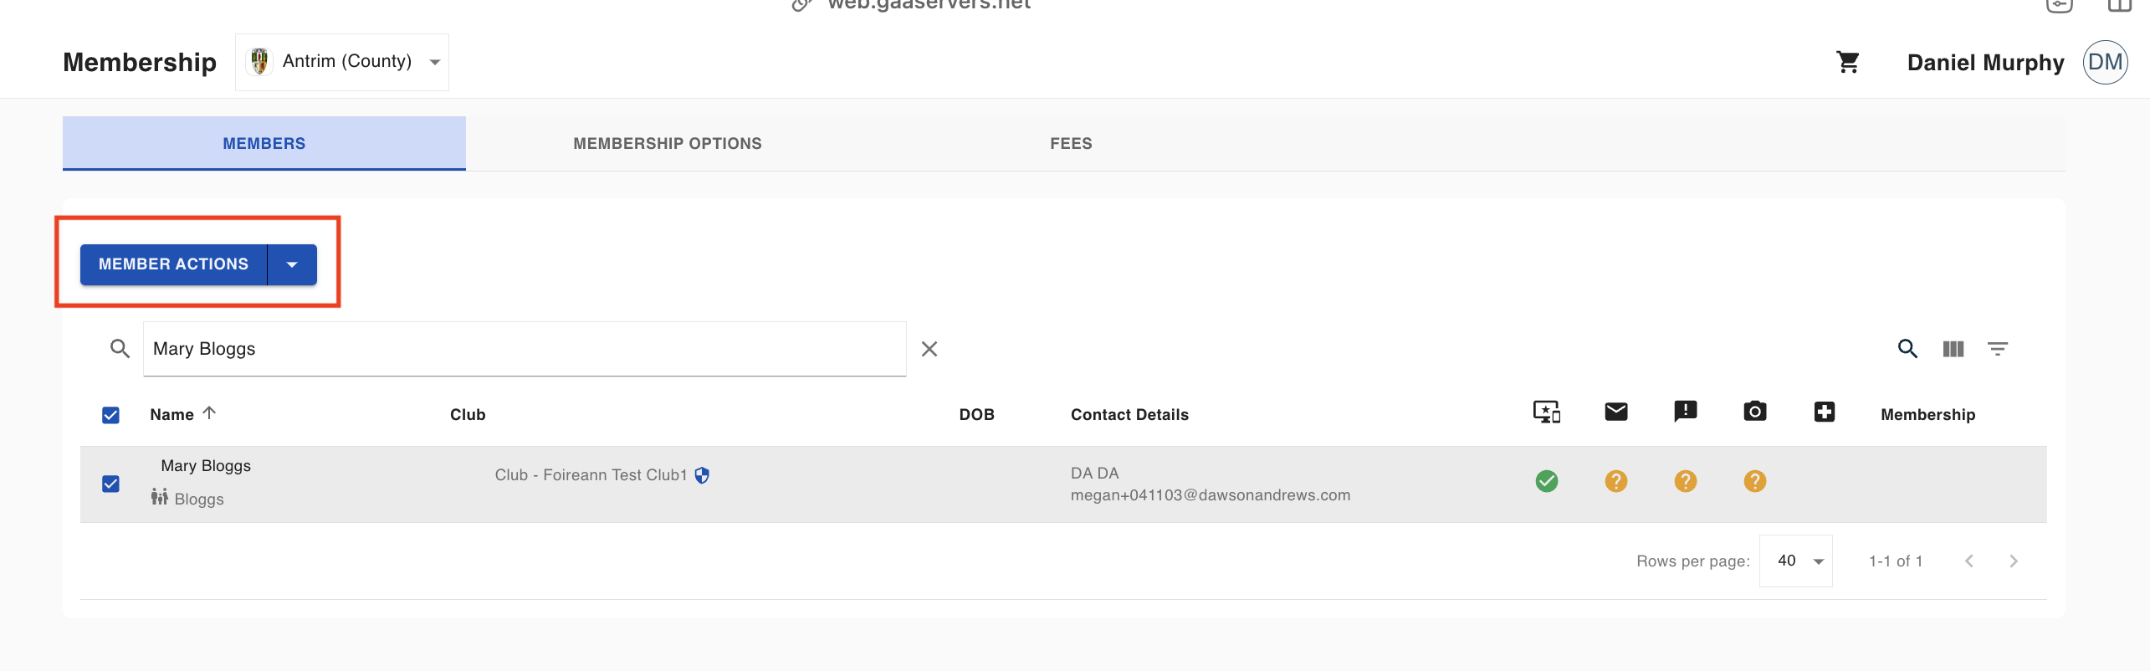Open the shopping cart icon
The image size is (2150, 671).
[1847, 62]
